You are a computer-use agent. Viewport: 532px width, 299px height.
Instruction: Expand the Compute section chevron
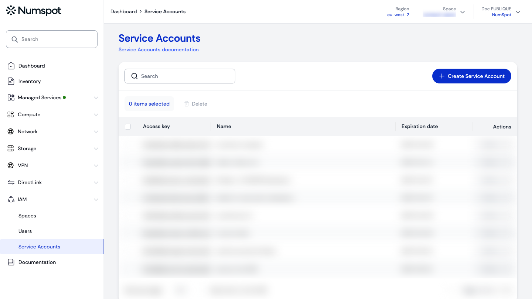pyautogui.click(x=96, y=115)
